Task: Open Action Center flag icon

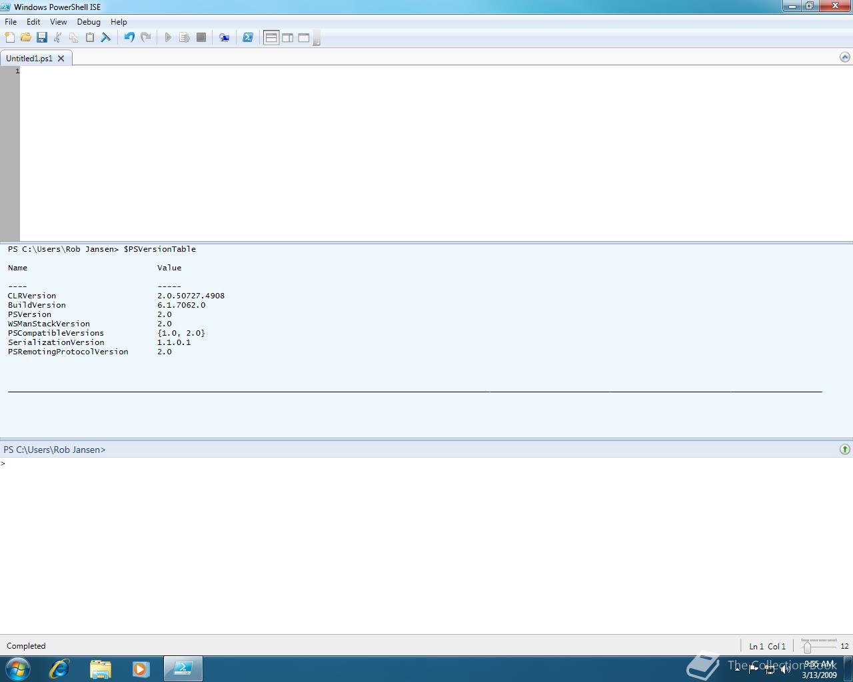Action: pyautogui.click(x=754, y=669)
